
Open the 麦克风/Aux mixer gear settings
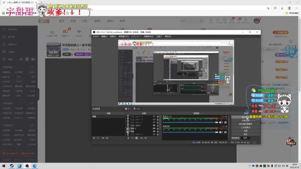(225, 122)
